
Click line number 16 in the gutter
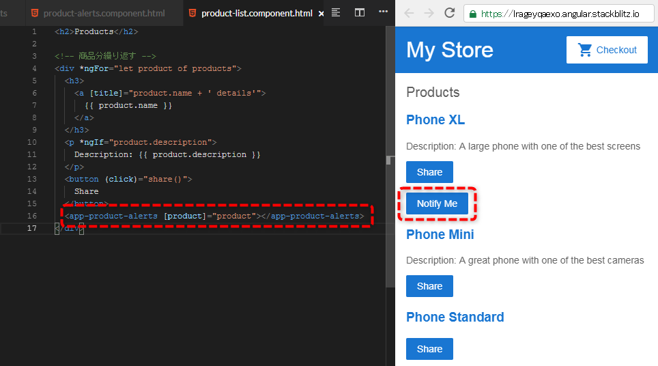click(32, 216)
